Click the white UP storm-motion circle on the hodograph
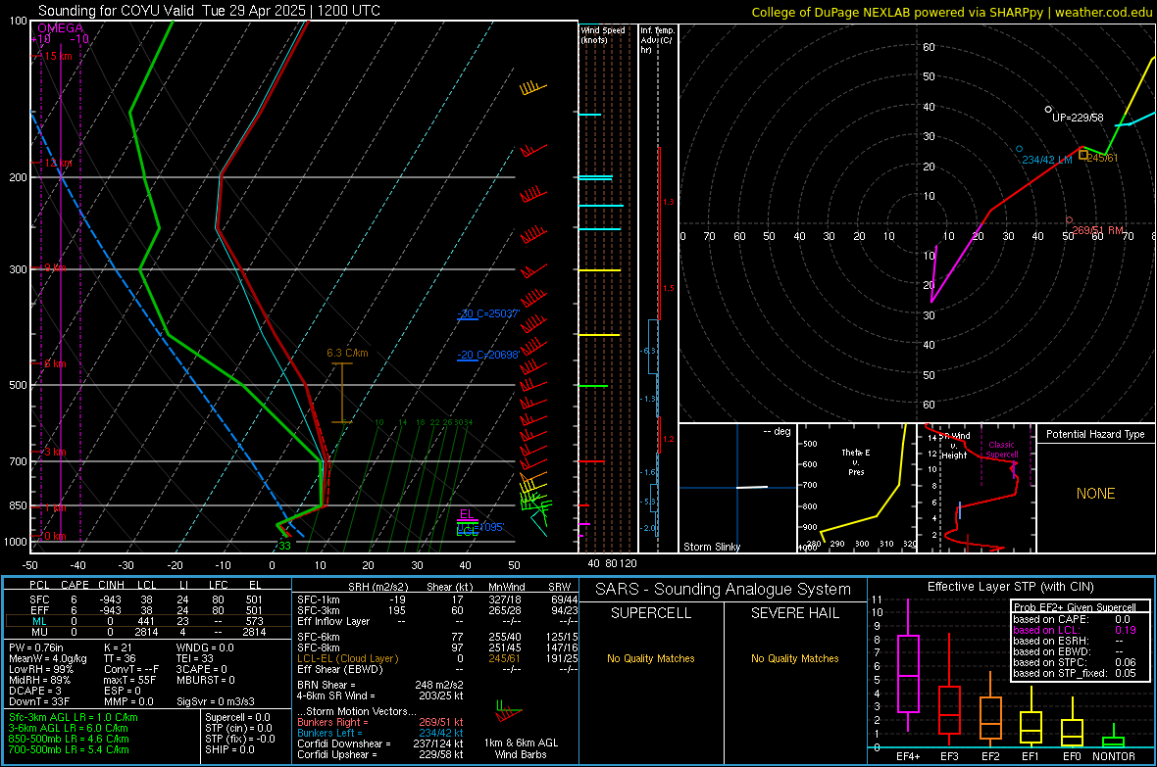The height and width of the screenshot is (767, 1157). pyautogui.click(x=1048, y=109)
